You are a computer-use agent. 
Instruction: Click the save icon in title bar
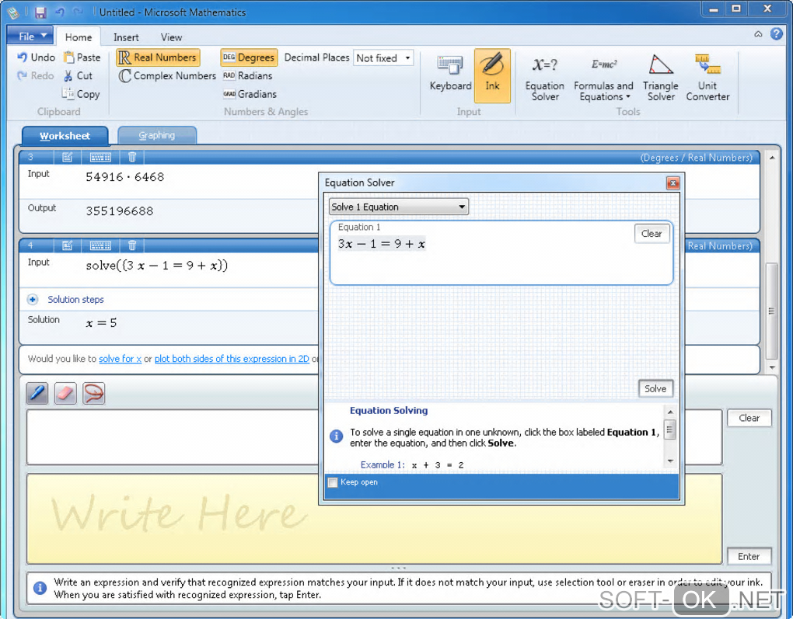pos(40,12)
